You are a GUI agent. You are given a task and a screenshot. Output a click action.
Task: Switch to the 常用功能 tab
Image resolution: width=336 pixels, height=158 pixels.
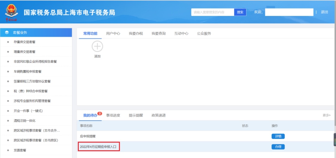tap(90, 33)
